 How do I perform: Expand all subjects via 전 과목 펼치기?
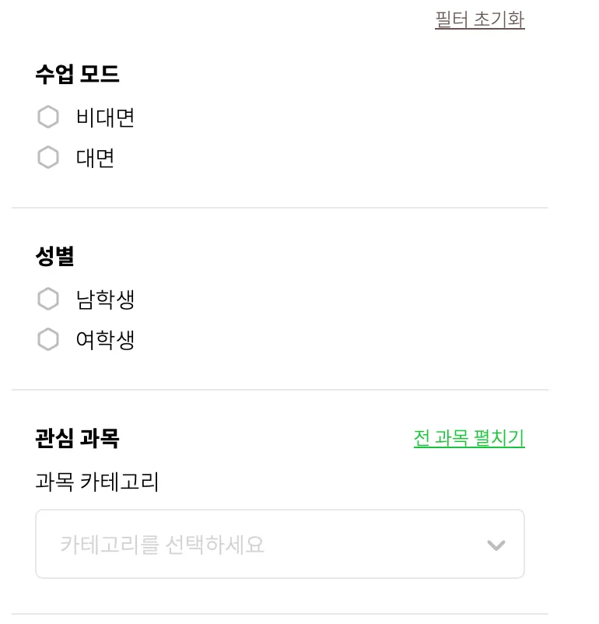tap(469, 438)
